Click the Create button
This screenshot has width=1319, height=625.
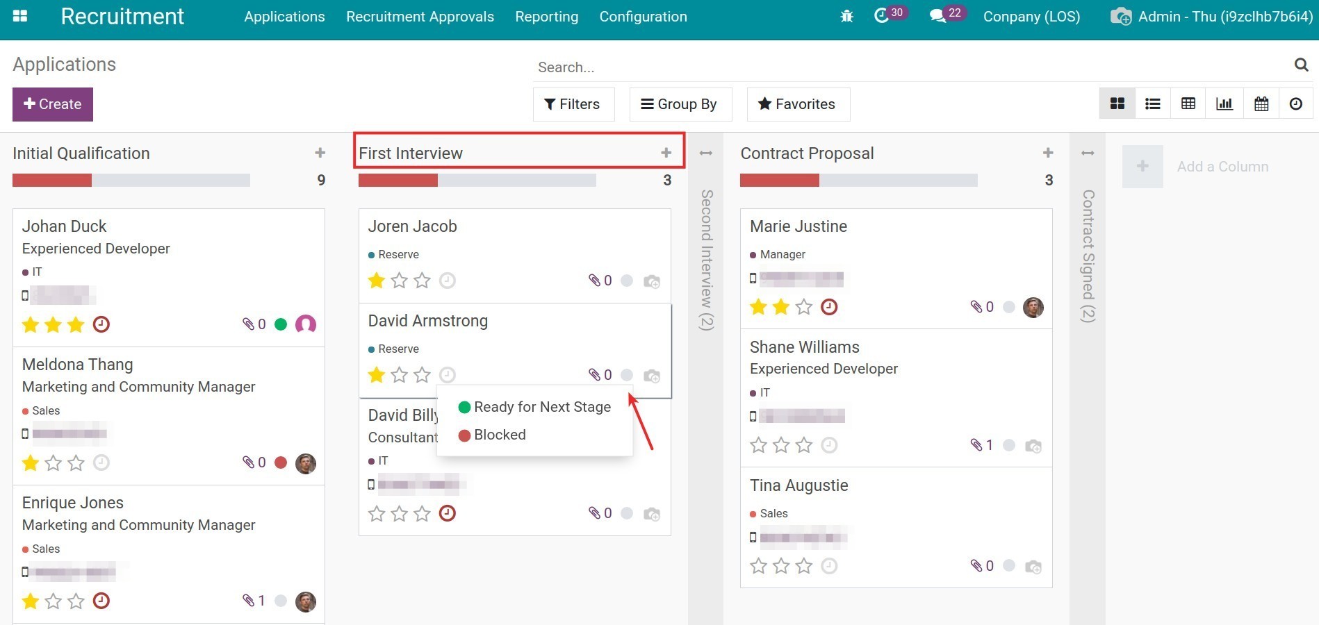click(x=52, y=104)
